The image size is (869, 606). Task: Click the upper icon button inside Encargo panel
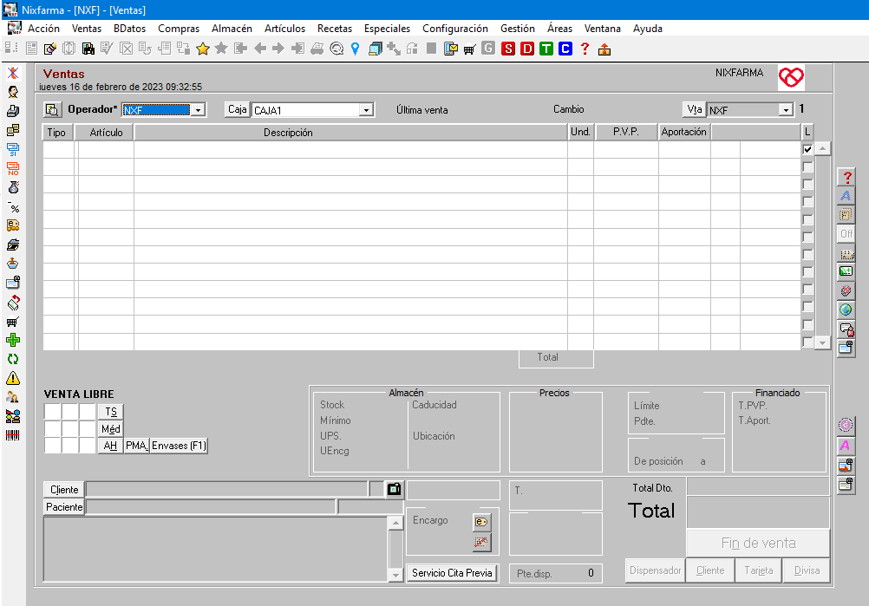coord(481,522)
